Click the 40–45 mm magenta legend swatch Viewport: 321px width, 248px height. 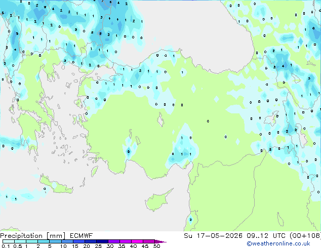point(137,241)
